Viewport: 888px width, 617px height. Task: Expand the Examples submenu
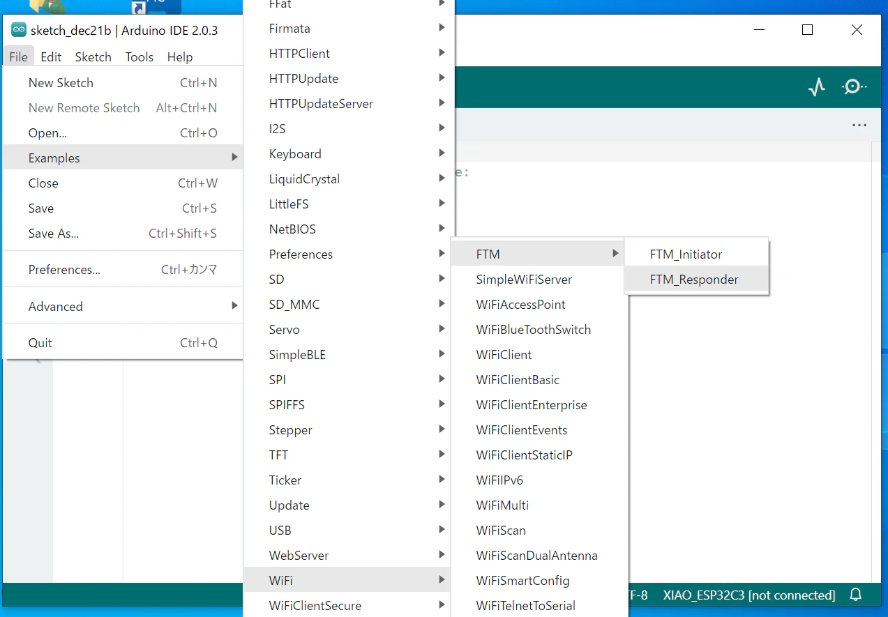pyautogui.click(x=123, y=158)
